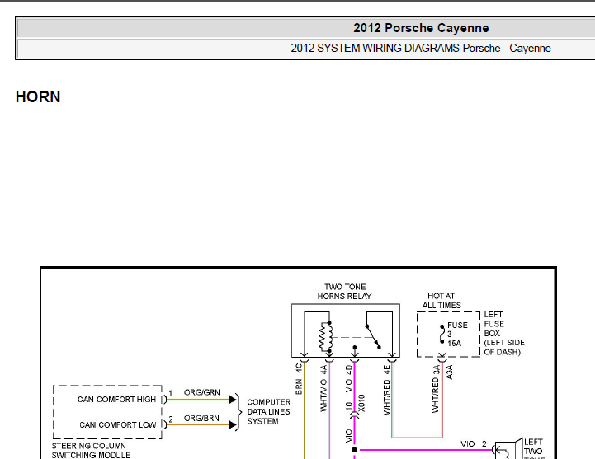Viewport: 595px width, 459px height.
Task: Click the 'LEFT TWO' horn label
Action: click(533, 447)
